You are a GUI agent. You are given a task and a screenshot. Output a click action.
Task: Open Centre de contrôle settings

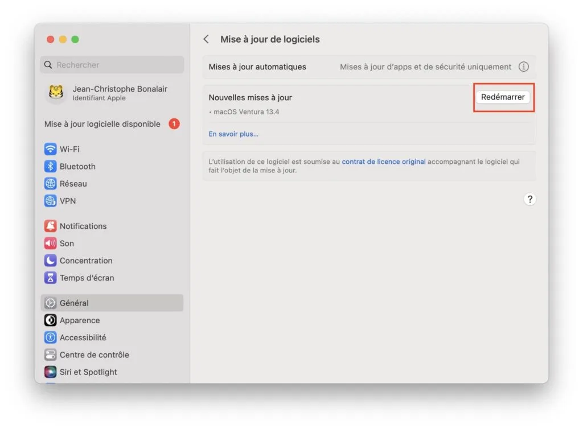point(51,354)
